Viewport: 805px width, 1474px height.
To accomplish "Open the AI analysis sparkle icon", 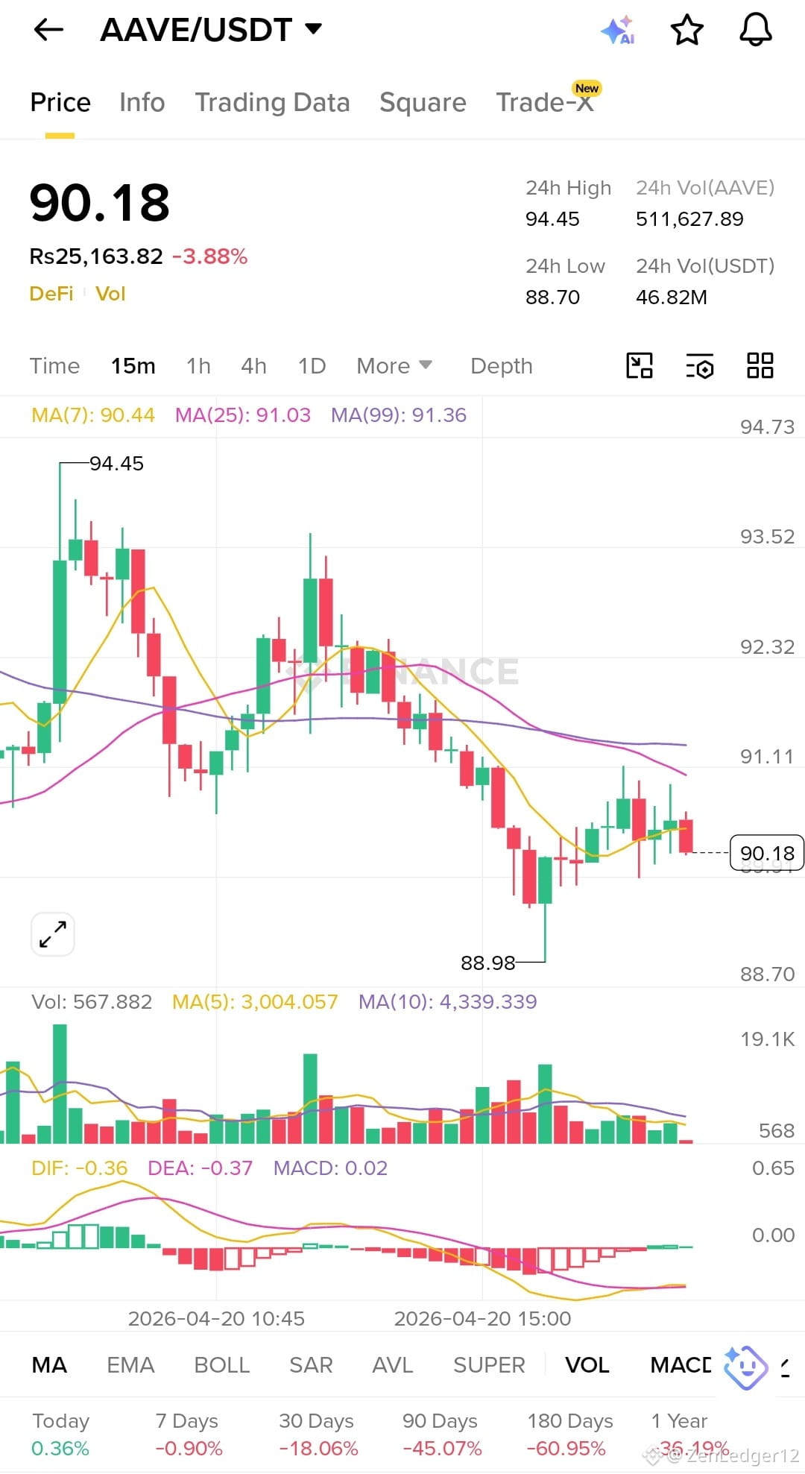I will point(617,30).
